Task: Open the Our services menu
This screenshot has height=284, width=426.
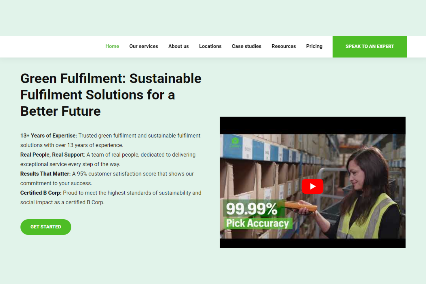Action: pos(144,46)
